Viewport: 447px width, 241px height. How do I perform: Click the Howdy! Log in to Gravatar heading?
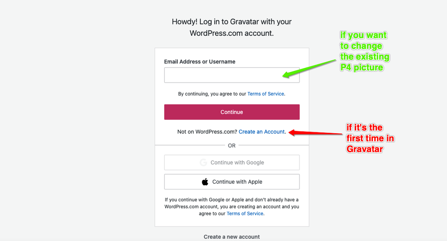(232, 28)
